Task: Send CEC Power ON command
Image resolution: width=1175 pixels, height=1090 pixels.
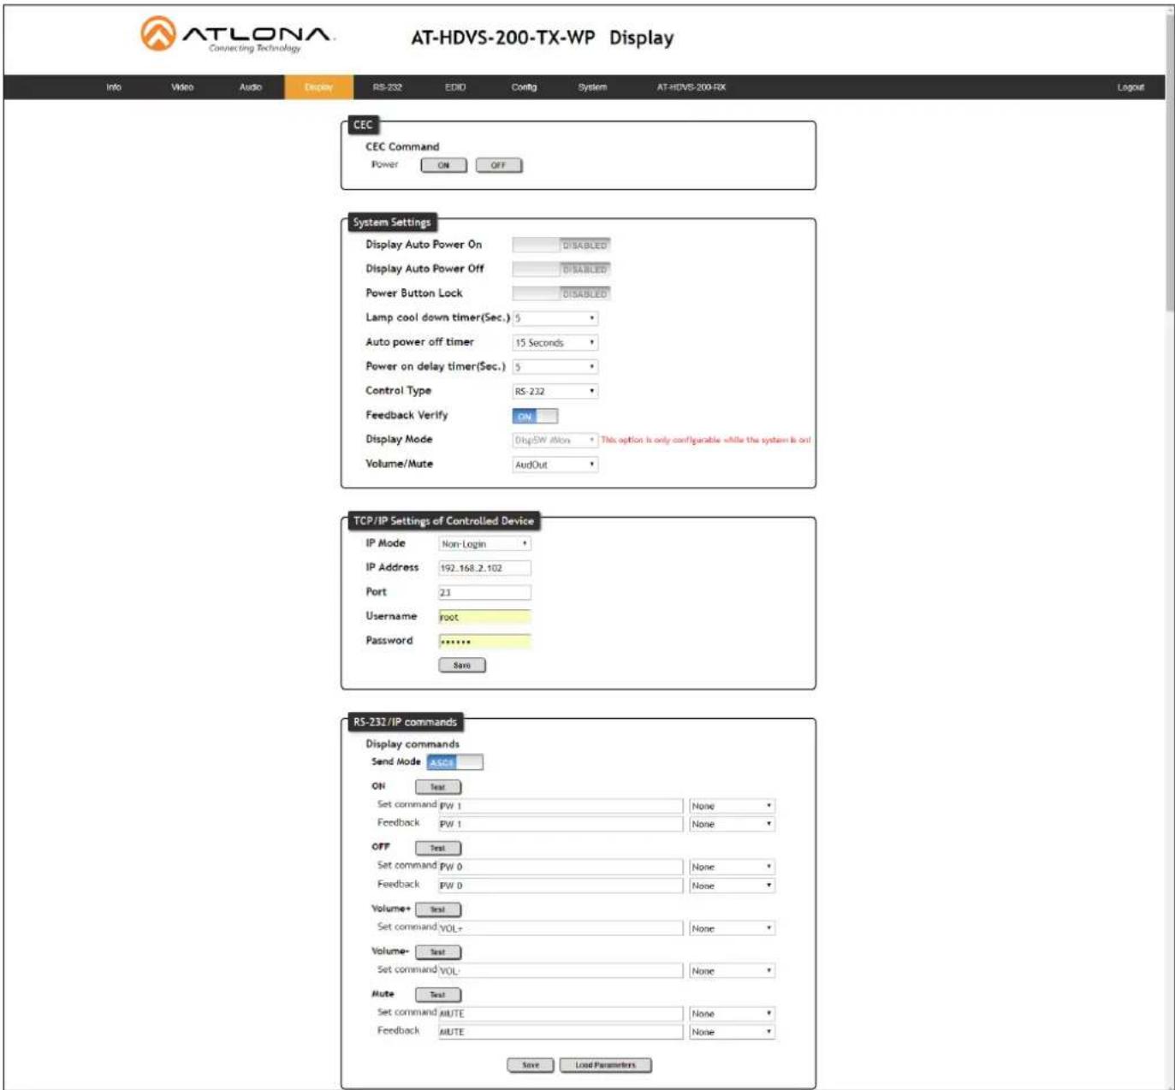Action: [443, 165]
